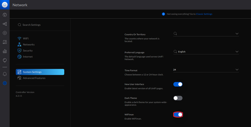Expand the Country Or Territory chevron
Image resolution: width=251 pixels, height=127 pixels.
tap(237, 34)
